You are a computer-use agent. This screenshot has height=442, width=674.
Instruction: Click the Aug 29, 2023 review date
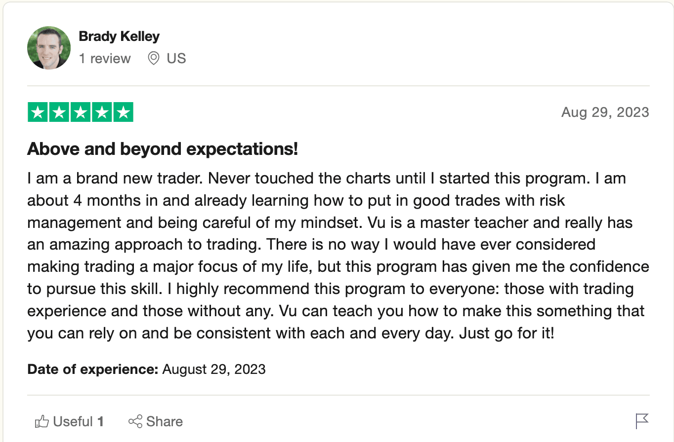coord(605,112)
